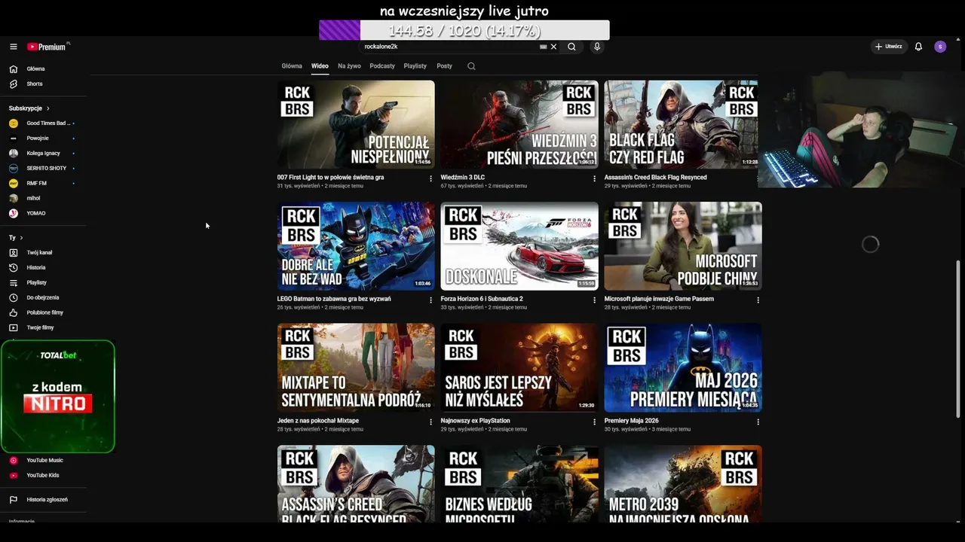This screenshot has height=542, width=965.
Task: Open the on-screen keyboard in search box
Action: [x=544, y=47]
